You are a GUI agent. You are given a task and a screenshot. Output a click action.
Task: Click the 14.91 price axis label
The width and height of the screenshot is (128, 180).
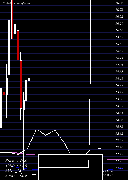(x=119, y=65)
